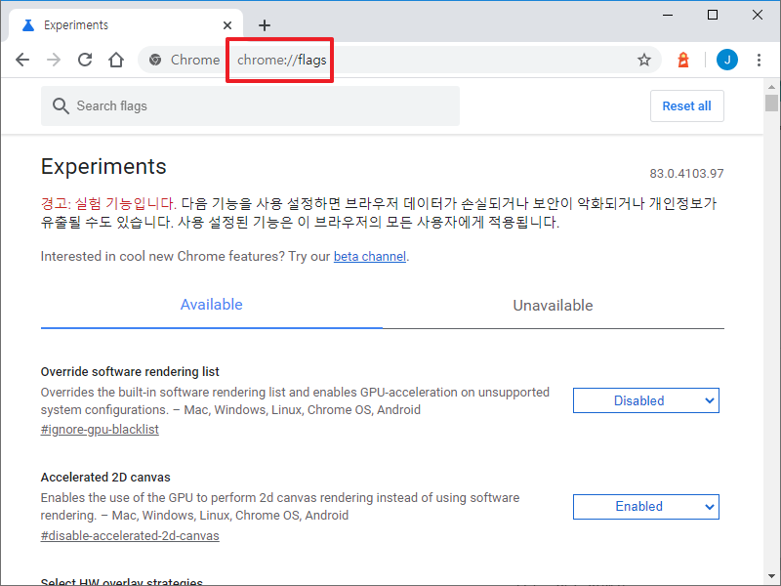This screenshot has width=781, height=586.
Task: Minimize the Chrome window
Action: coord(668,15)
